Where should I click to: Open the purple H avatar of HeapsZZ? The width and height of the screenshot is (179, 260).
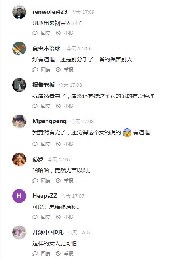click(x=19, y=196)
